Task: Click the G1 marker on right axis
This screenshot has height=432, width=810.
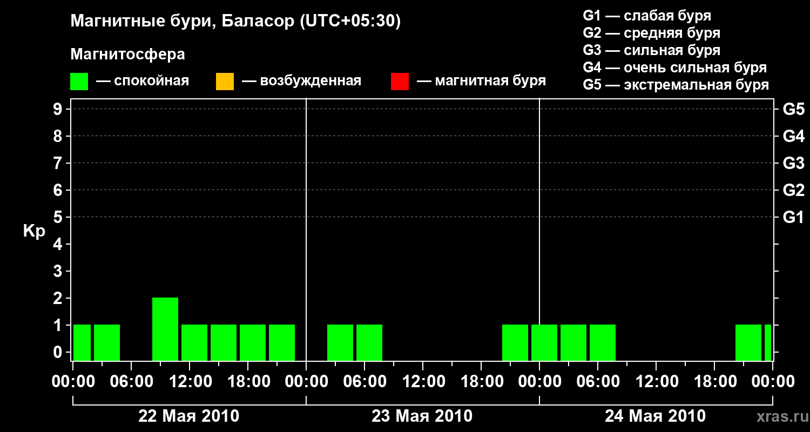Action: tap(793, 217)
